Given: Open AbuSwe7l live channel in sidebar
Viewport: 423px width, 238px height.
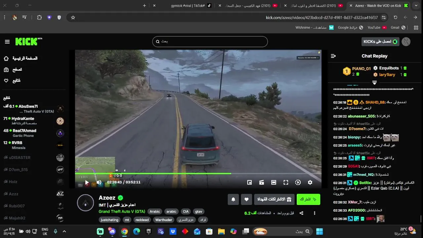Looking at the screenshot, I should click(33, 109).
